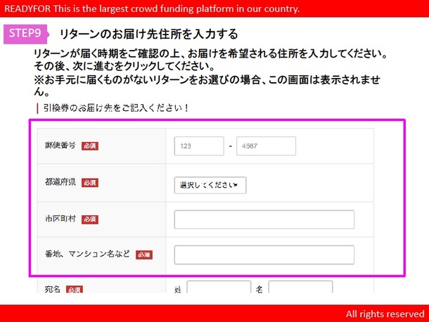Click the 宛名 field label

point(53,289)
